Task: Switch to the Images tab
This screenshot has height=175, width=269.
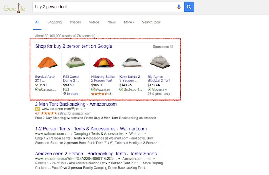Action: point(75,22)
